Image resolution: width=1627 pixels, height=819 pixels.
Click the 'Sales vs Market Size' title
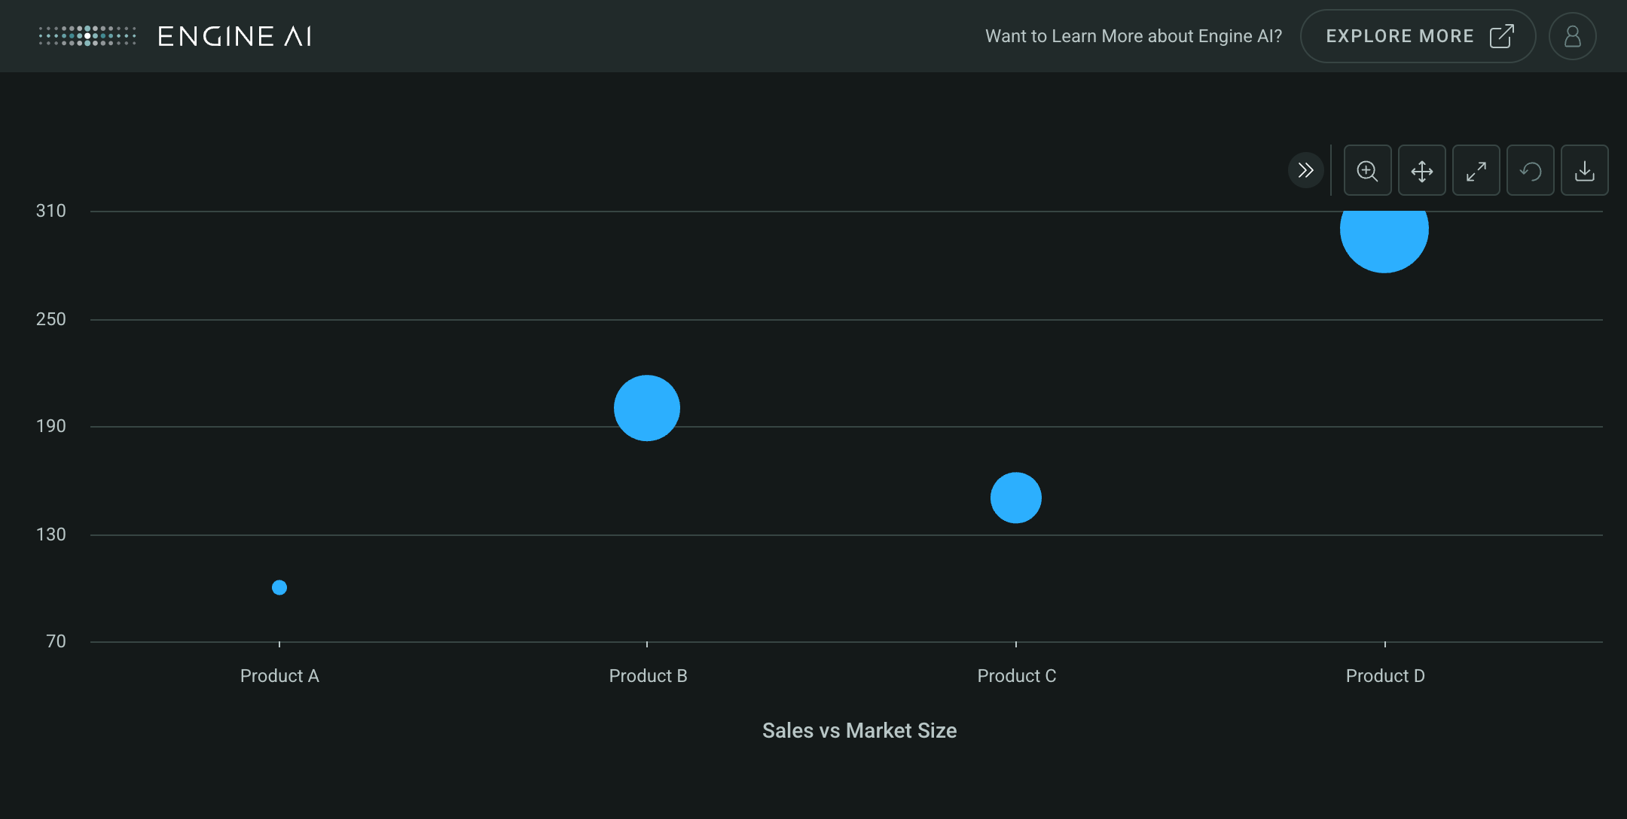pyautogui.click(x=859, y=731)
